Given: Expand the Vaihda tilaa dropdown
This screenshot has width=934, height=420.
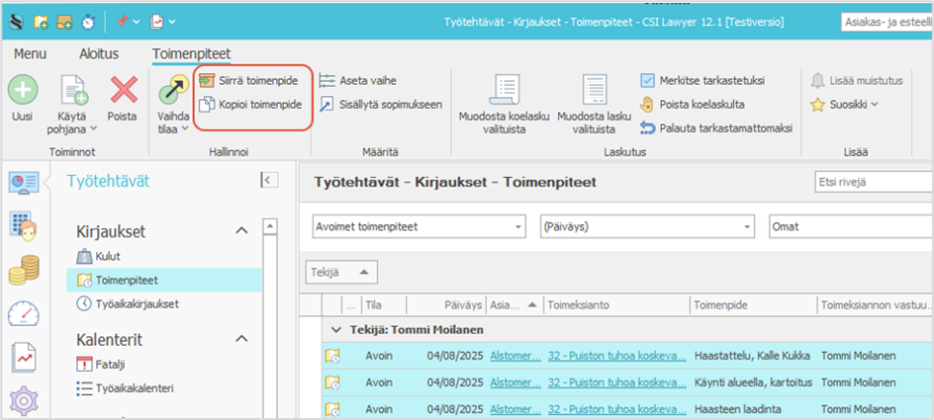Looking at the screenshot, I should (173, 127).
